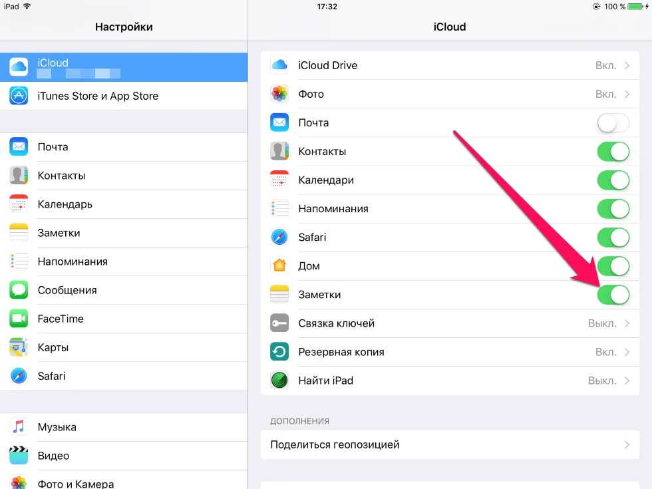Open Карты settings in sidebar
The width and height of the screenshot is (652, 489).
click(124, 347)
